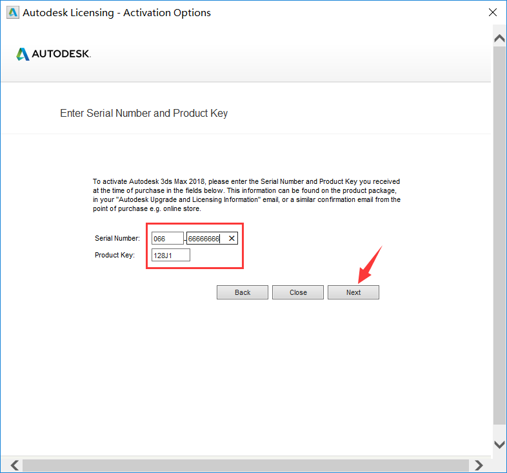Click the horizontal scrollbar left arrow

14,465
